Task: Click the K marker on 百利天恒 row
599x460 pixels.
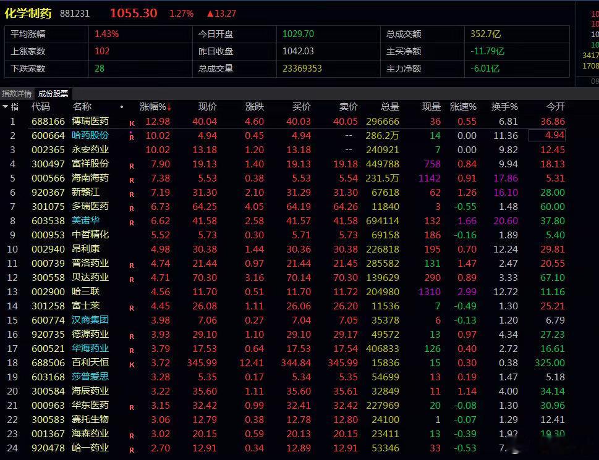Action: click(x=132, y=365)
